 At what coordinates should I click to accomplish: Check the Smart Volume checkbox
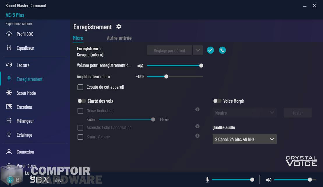pos(80,137)
